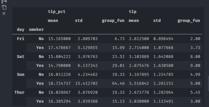This screenshot has height=107, width=209.
Task: Click the open-output-in-editor page icon
Action: point(4,7)
